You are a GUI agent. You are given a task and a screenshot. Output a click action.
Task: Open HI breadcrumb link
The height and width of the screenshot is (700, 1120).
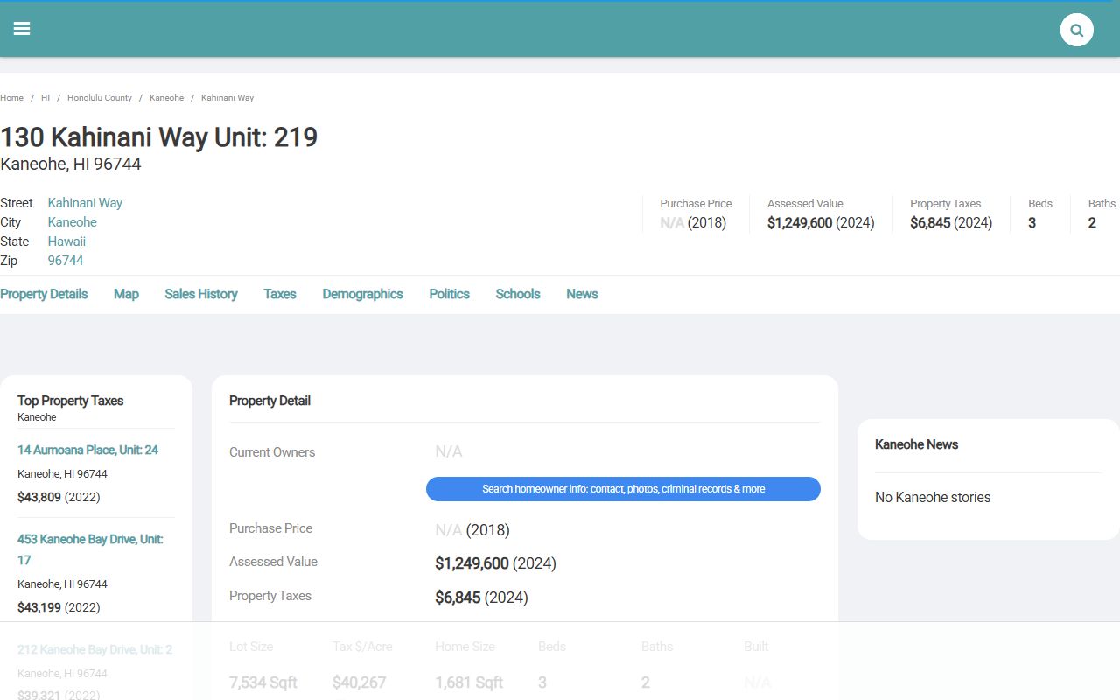click(45, 98)
